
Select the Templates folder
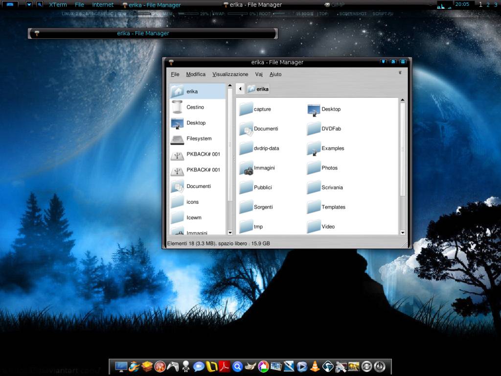pyautogui.click(x=326, y=207)
